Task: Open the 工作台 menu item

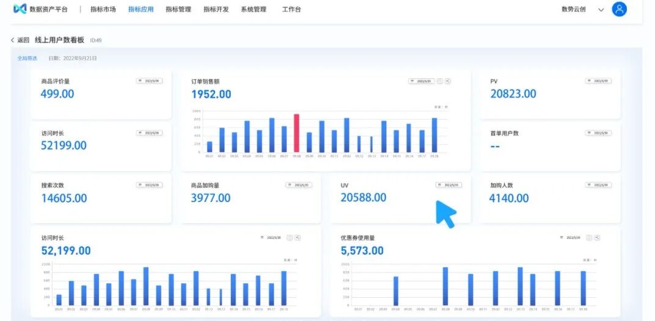Action: point(291,9)
